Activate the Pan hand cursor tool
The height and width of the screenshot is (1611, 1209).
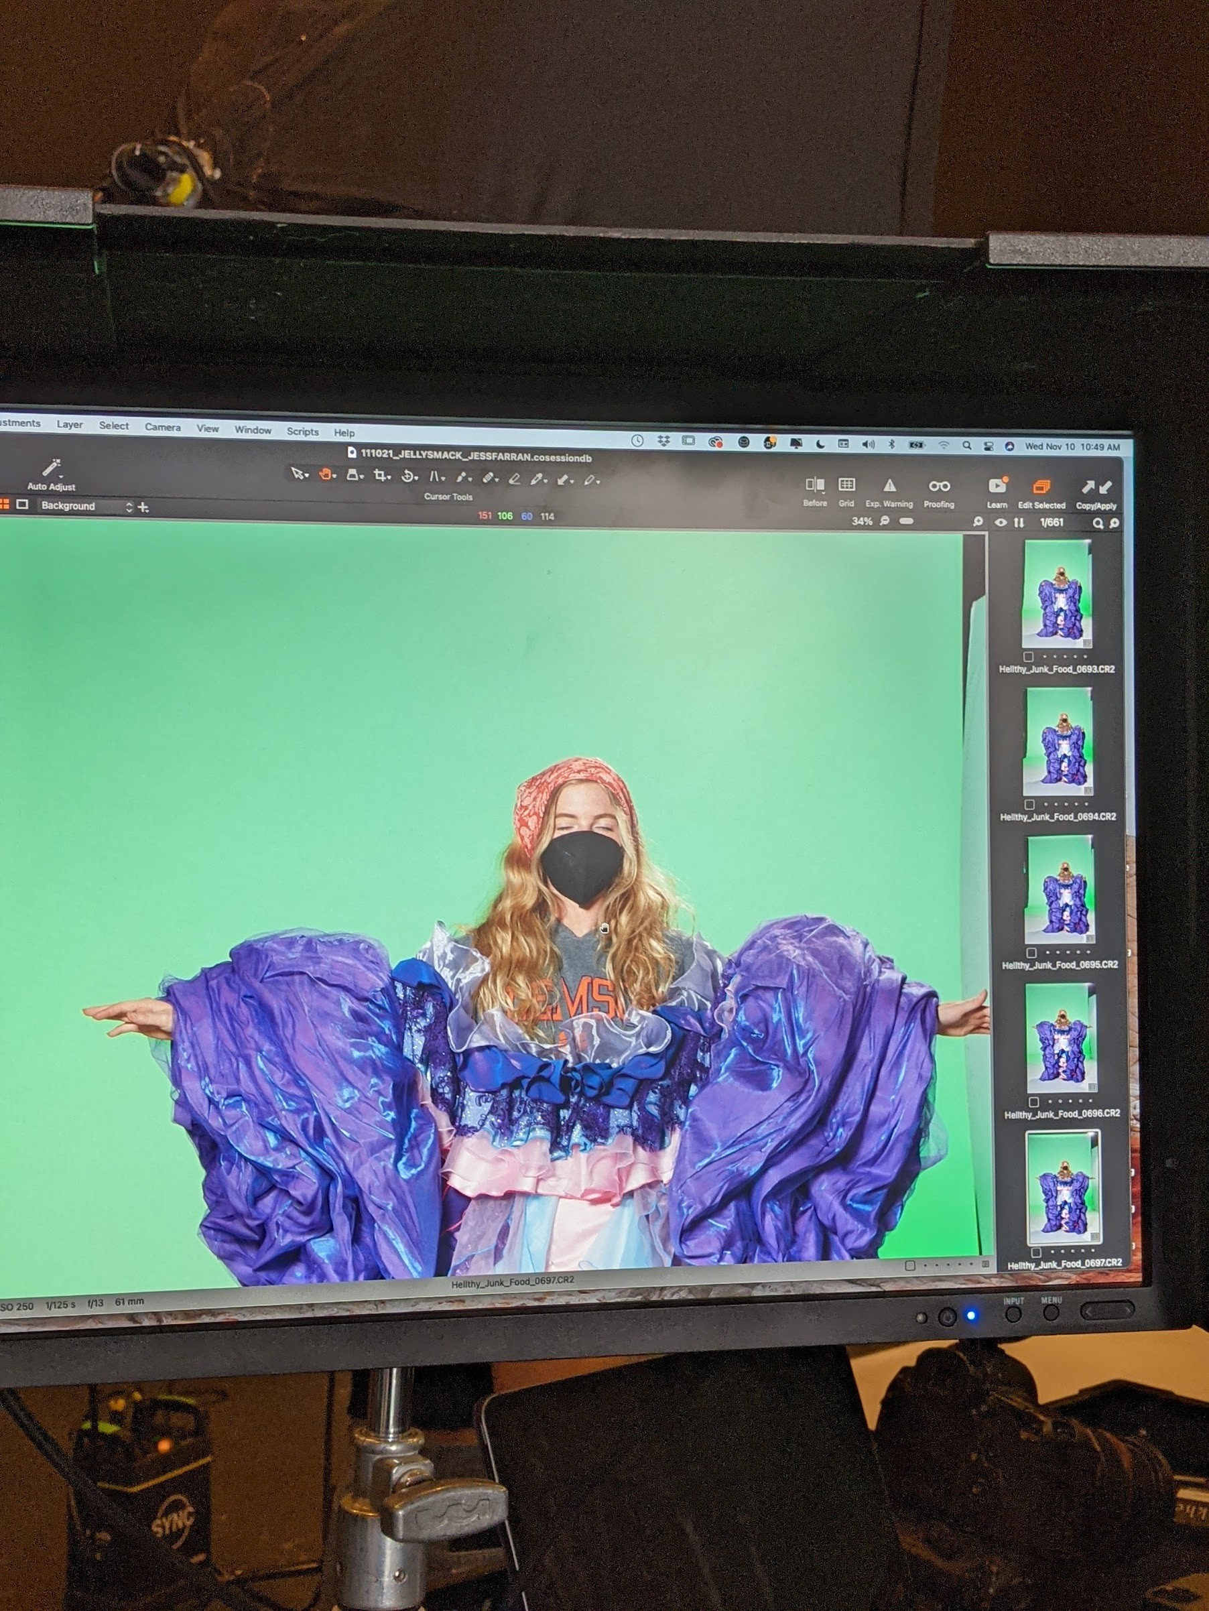(x=325, y=475)
